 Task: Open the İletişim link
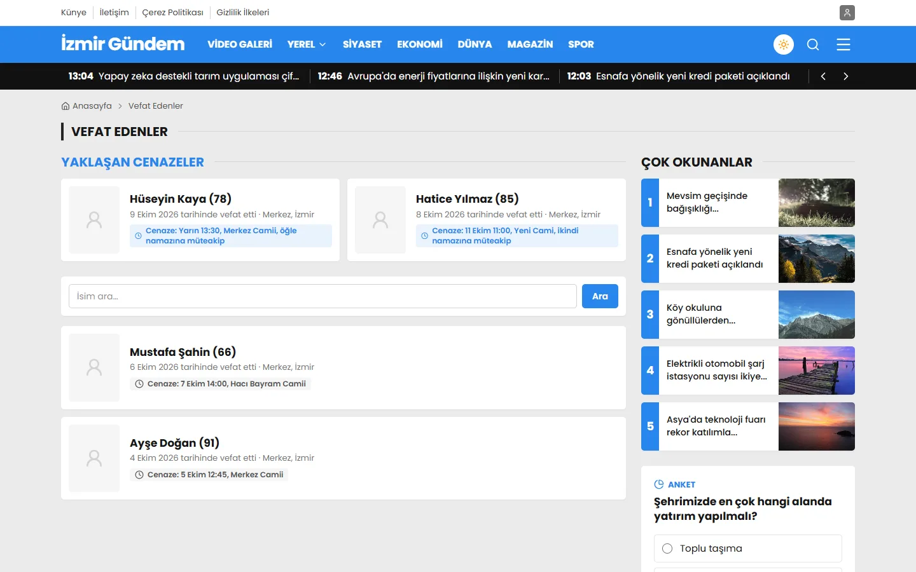coord(114,13)
